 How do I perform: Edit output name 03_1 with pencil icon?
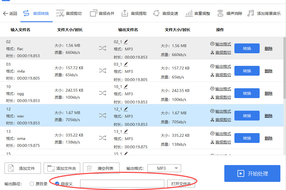[126, 64]
